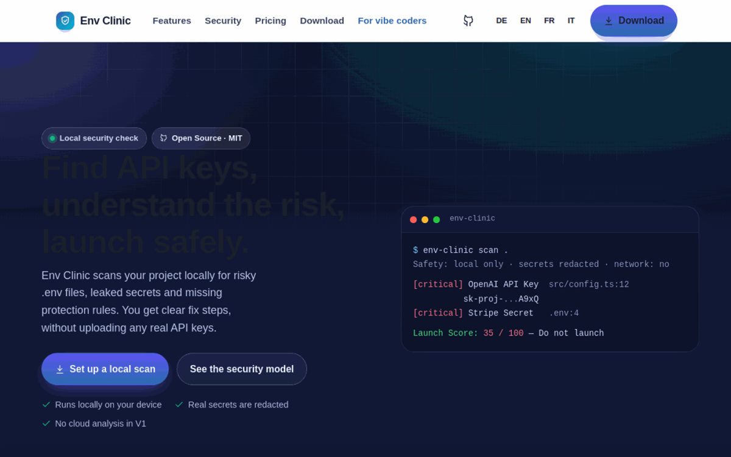Click green terminal window dot
The image size is (731, 457).
[x=437, y=219]
